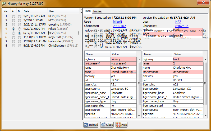Switch to the Nodes tab
The height and width of the screenshot is (131, 211).
(97, 11)
